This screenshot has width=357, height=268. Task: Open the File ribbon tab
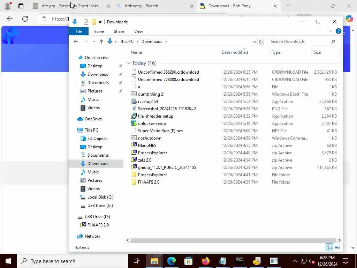click(x=79, y=31)
